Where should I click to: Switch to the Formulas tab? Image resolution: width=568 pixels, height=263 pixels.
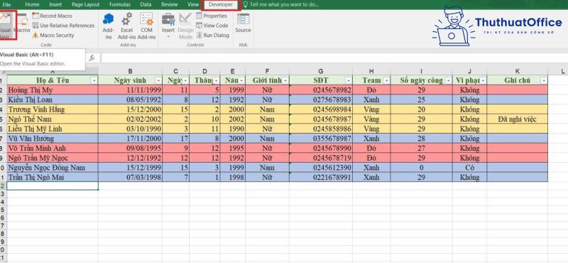[120, 4]
